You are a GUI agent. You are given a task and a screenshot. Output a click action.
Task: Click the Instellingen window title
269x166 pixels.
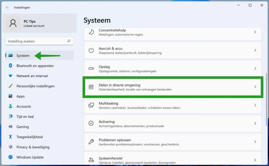coord(22,7)
